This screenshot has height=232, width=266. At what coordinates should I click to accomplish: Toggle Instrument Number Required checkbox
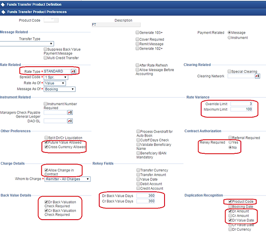[x=45, y=104]
